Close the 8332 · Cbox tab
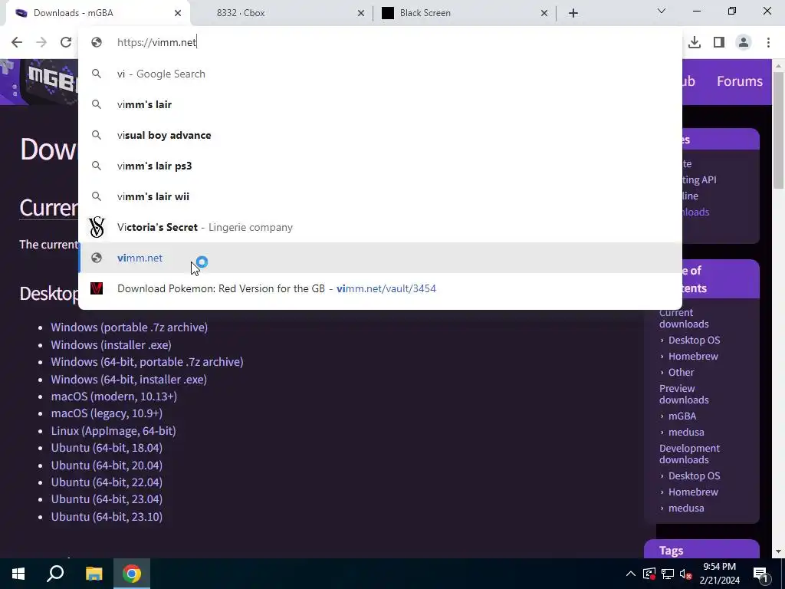785x589 pixels. pyautogui.click(x=361, y=13)
